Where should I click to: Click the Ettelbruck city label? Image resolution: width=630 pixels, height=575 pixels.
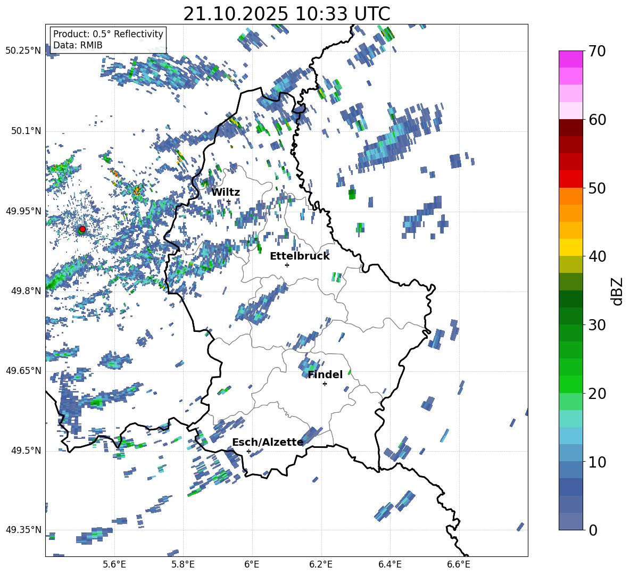300,256
